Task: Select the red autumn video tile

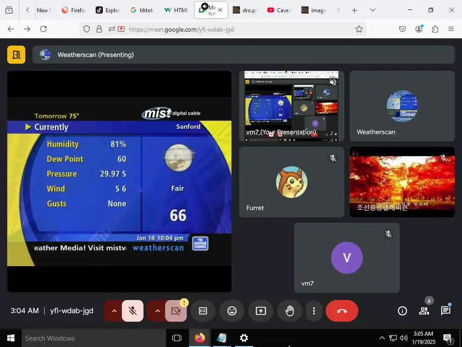Action: [402, 182]
